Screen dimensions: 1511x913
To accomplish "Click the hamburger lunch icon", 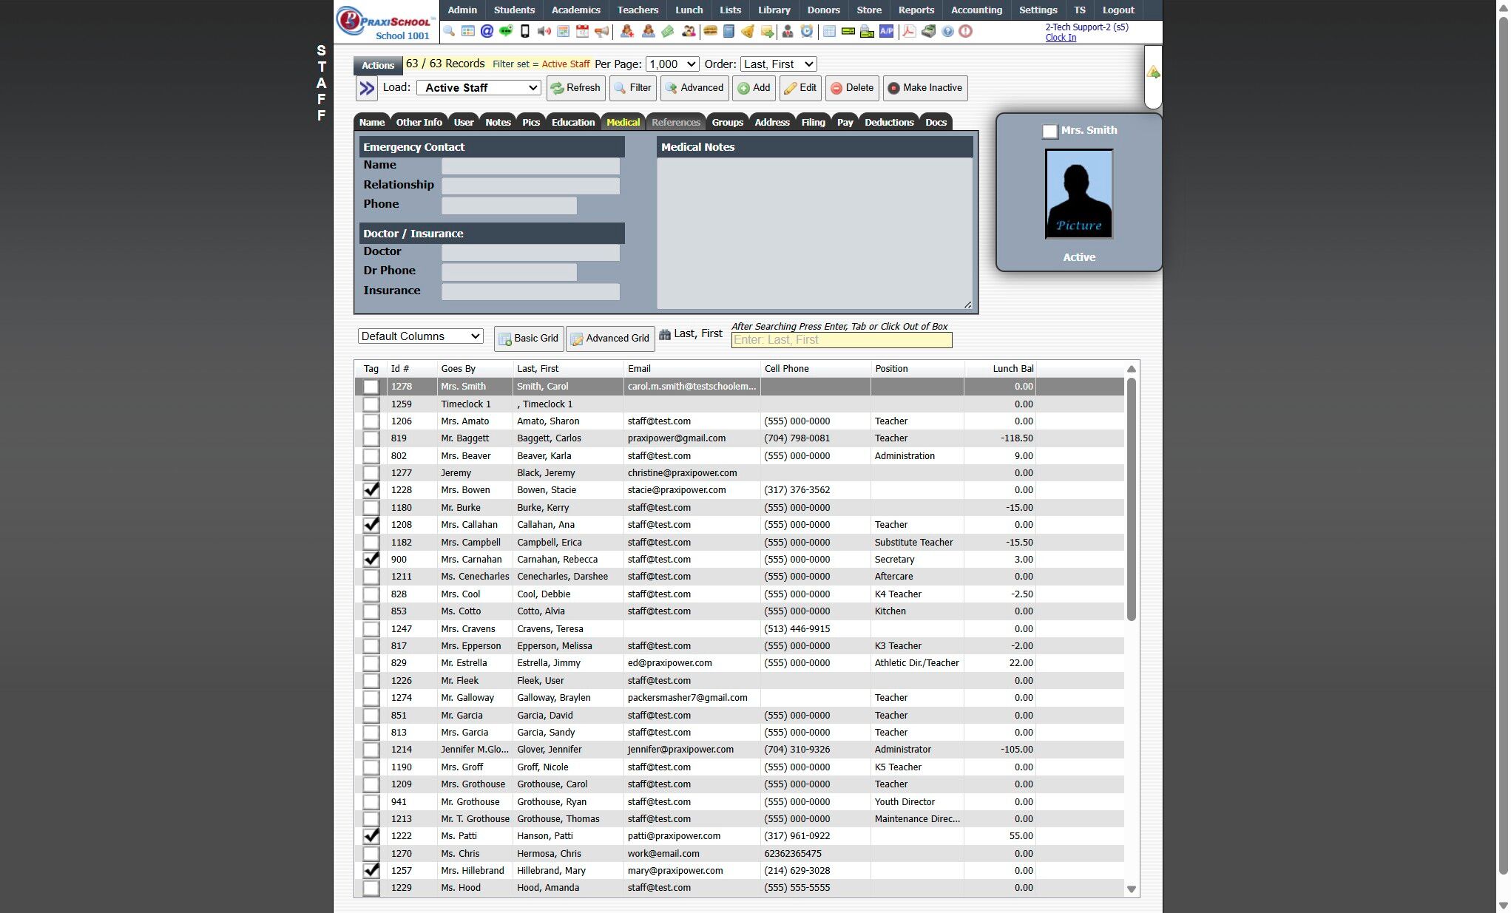I will coord(710,31).
